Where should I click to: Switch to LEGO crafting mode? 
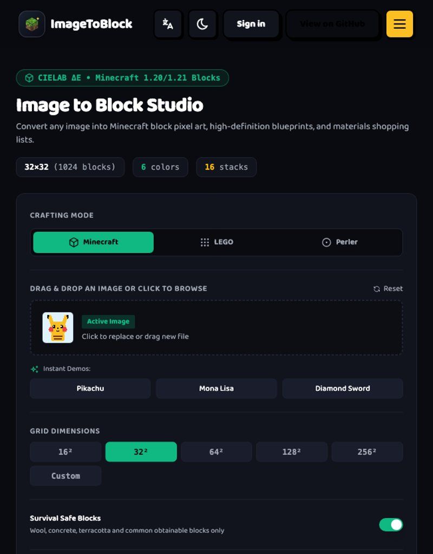click(x=216, y=242)
